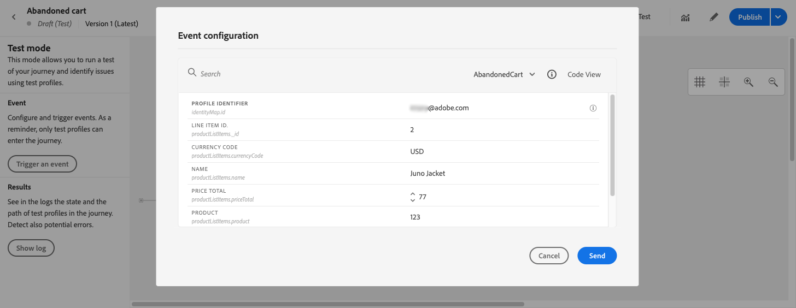Click the snap-to-grid alignment icon

[x=724, y=82]
